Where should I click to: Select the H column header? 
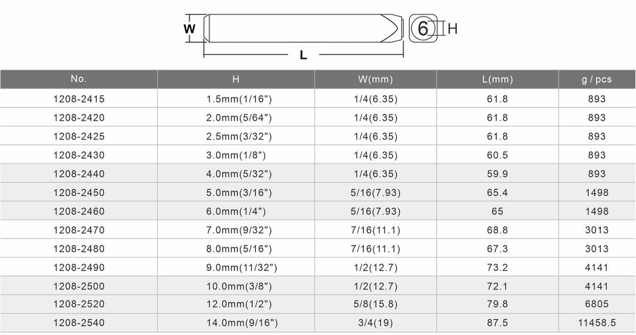pyautogui.click(x=236, y=79)
